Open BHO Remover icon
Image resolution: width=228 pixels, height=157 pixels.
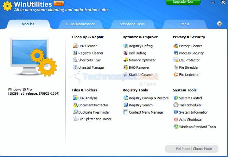tap(126, 67)
